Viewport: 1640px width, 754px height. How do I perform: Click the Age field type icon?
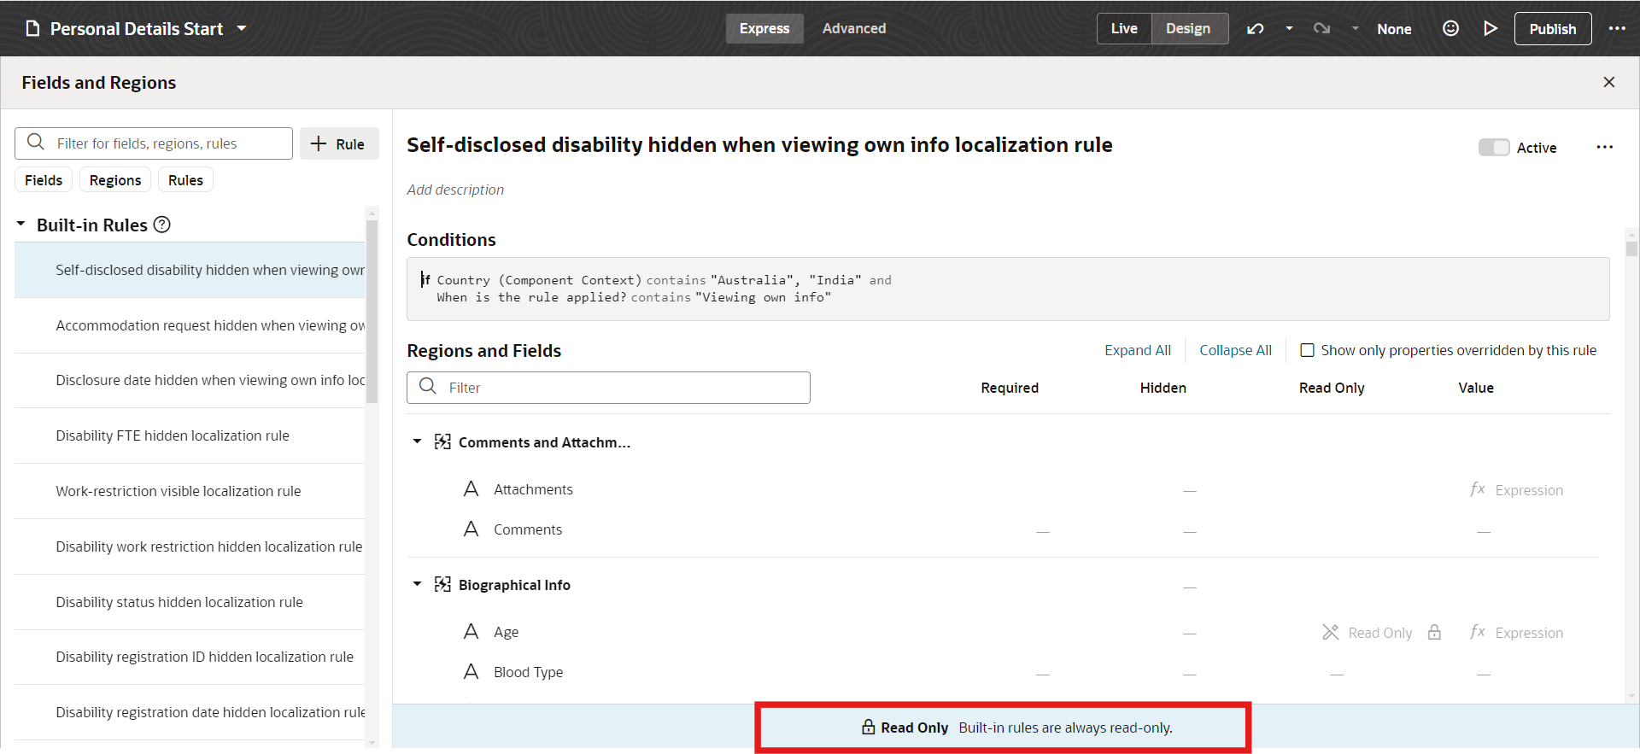click(471, 631)
